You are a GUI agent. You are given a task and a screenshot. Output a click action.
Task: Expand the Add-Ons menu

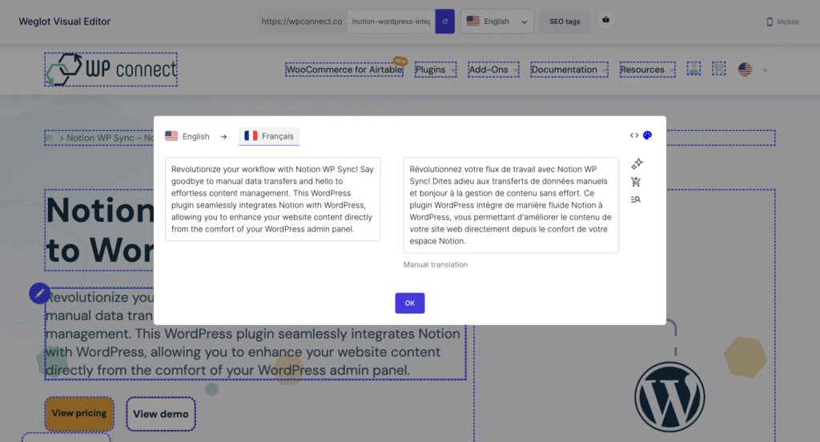pyautogui.click(x=493, y=70)
